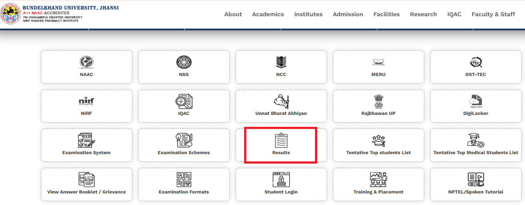Screen dimensions: 525x205
Task: Click the DST-TEC gear logo icon
Action: (x=476, y=63)
